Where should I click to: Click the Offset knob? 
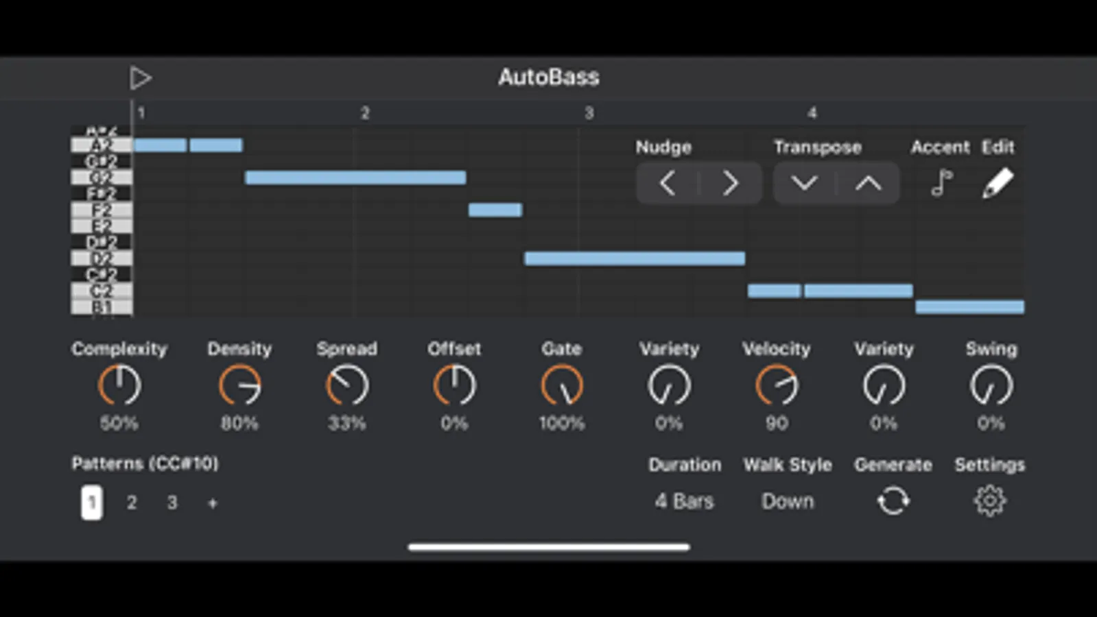[454, 385]
